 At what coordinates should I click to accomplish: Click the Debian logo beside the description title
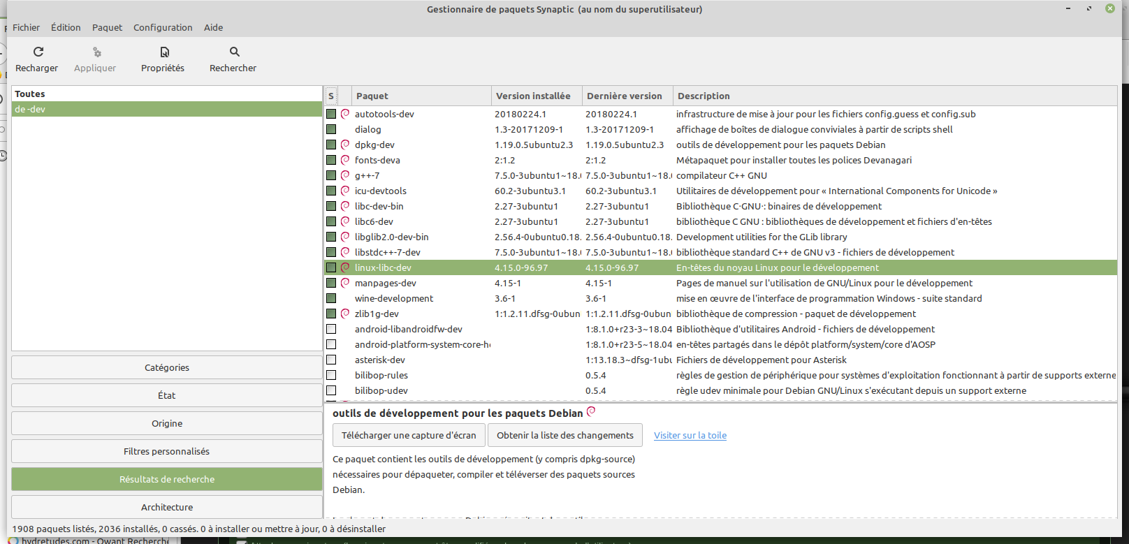[591, 411]
